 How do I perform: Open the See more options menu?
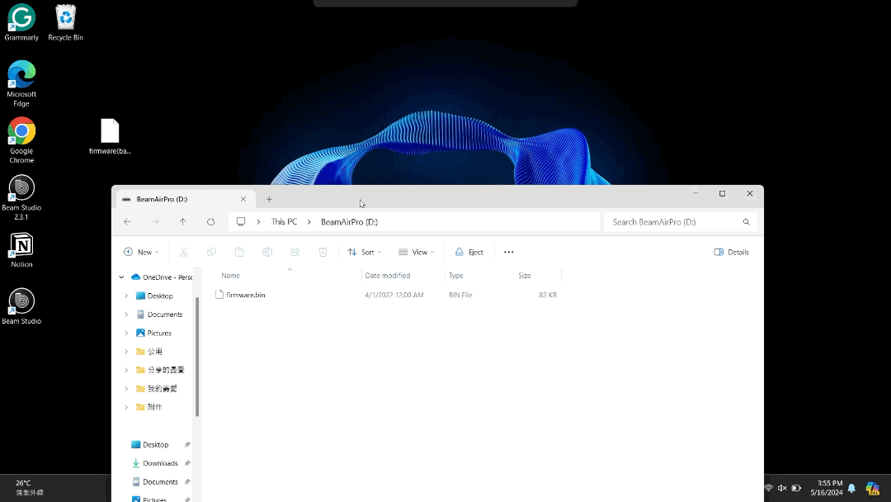coord(508,252)
